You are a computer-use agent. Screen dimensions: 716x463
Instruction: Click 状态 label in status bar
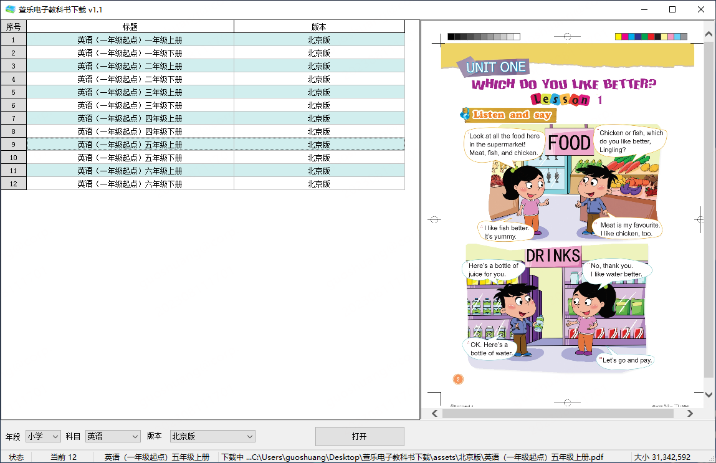point(16,457)
